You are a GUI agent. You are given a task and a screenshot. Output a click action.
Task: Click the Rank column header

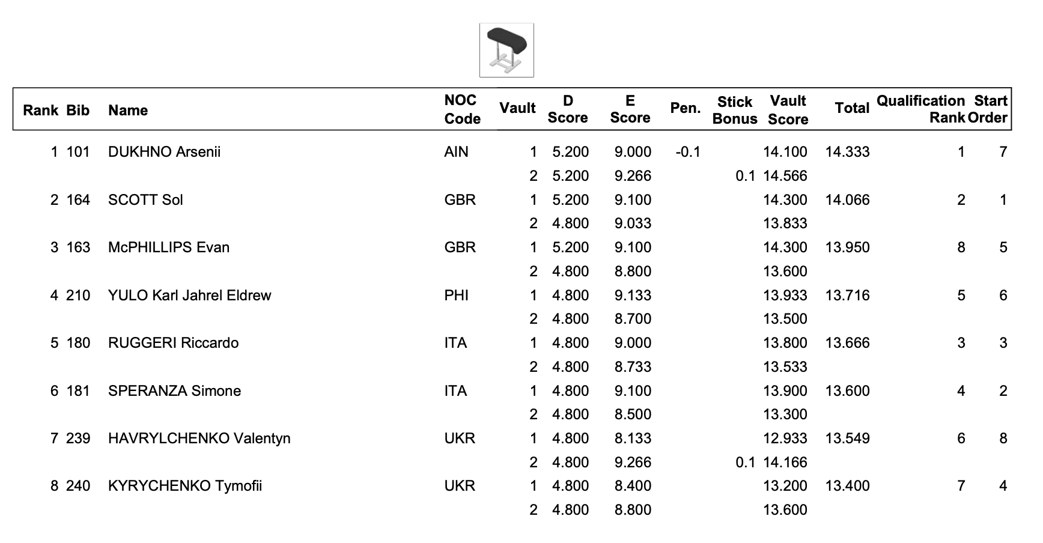40,111
